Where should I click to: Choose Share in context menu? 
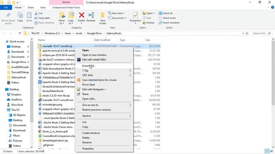click(104, 94)
